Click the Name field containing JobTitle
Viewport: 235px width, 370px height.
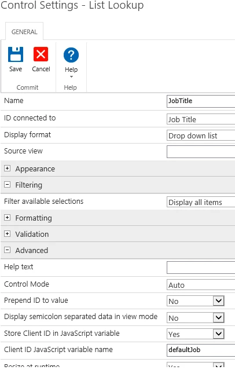coord(201,101)
